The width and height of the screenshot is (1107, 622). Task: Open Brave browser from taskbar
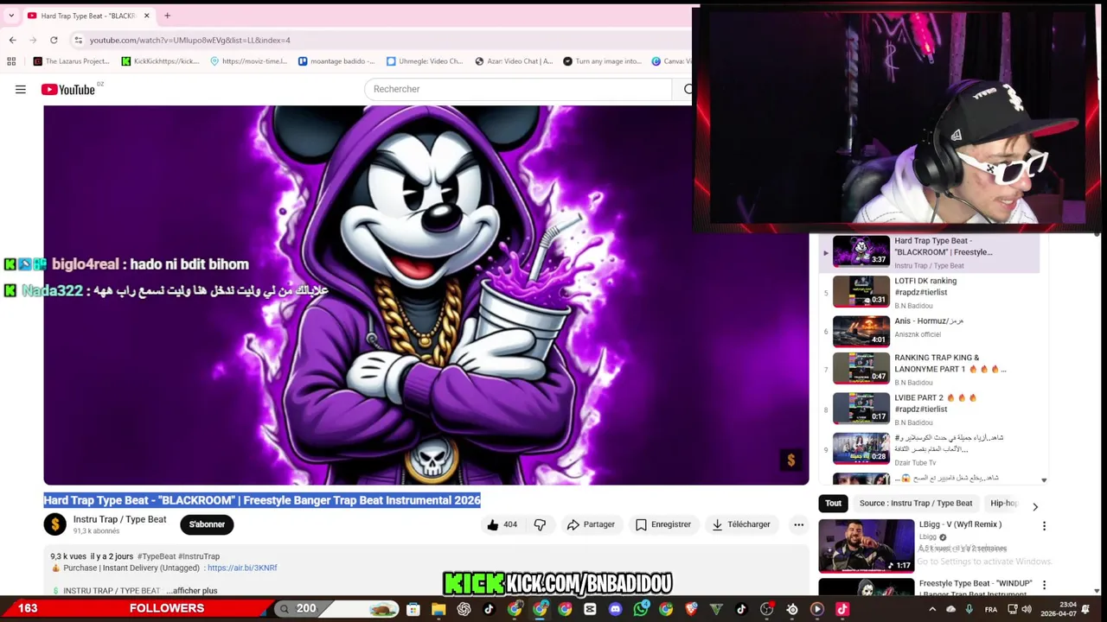coord(690,609)
